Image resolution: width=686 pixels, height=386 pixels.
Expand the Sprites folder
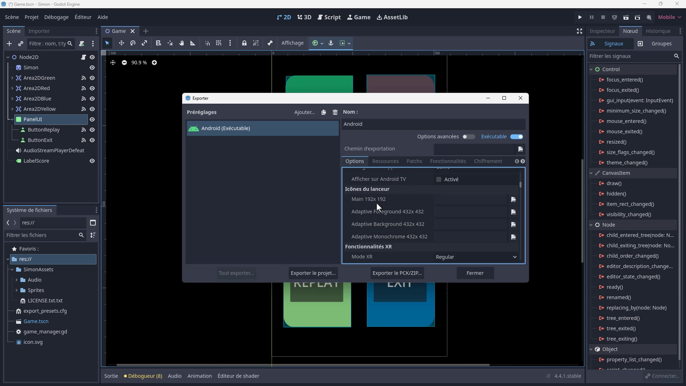[x=16, y=290]
